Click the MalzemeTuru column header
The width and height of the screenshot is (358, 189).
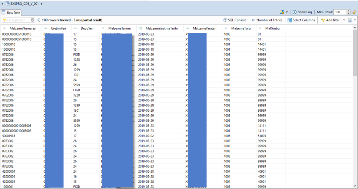(x=239, y=28)
